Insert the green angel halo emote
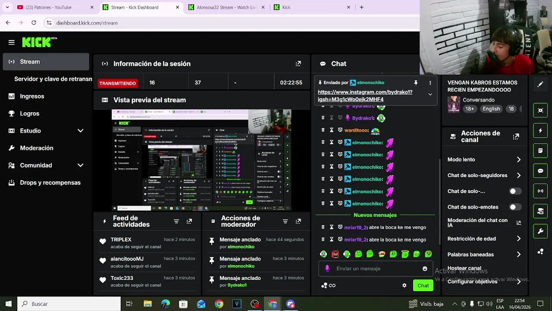 click(x=405, y=254)
